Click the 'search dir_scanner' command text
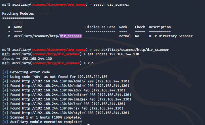This screenshot has height=125, width=205. pos(111,5)
